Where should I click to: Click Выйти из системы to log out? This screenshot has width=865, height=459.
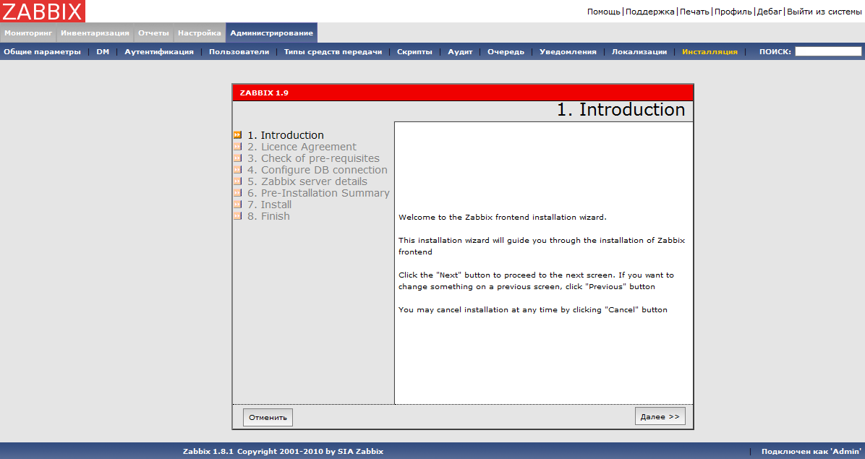pyautogui.click(x=824, y=12)
